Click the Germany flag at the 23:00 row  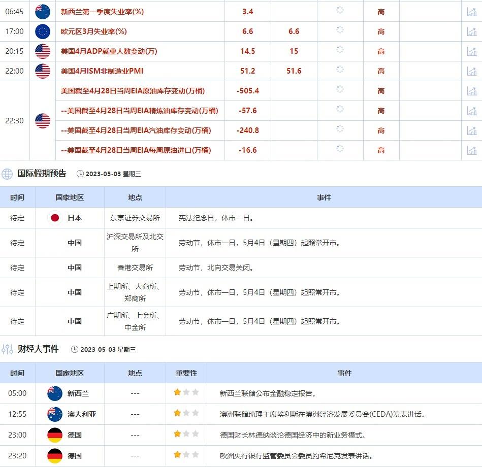54,435
